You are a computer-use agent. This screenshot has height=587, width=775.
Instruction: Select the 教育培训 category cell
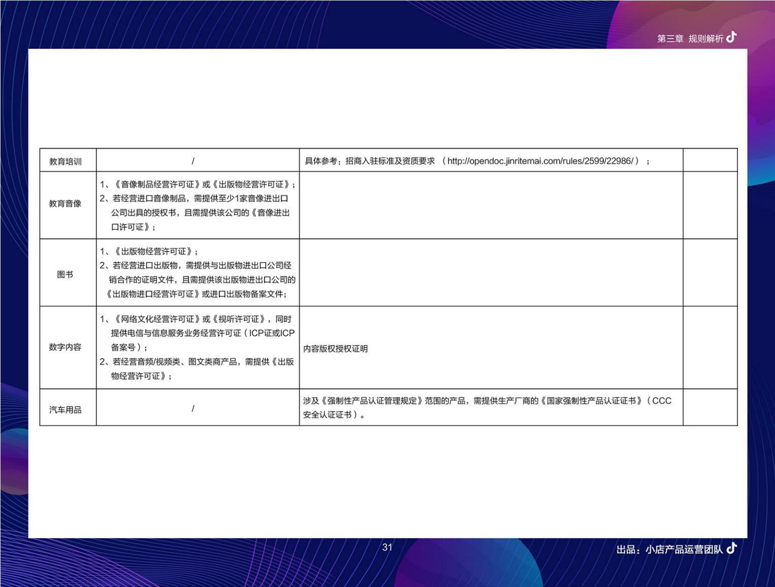point(65,161)
